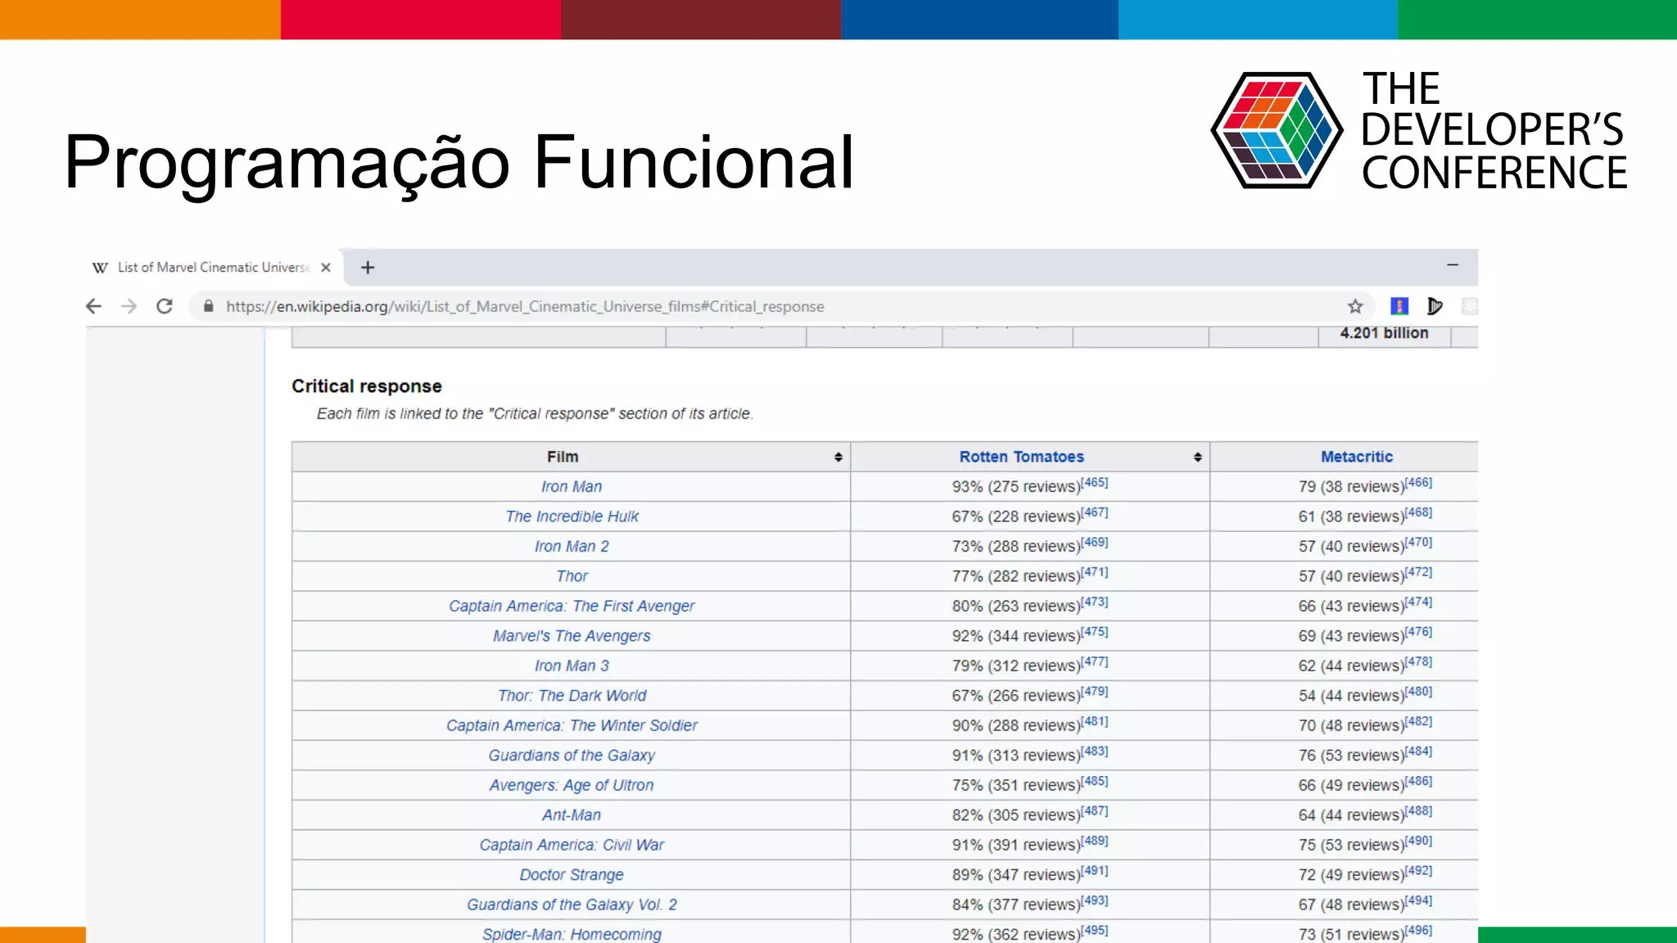Click citation [475] for Marvel's The Avengers

coord(1095,632)
